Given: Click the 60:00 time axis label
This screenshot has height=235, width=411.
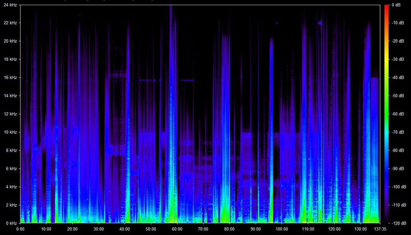Looking at the screenshot, I should [177, 229].
